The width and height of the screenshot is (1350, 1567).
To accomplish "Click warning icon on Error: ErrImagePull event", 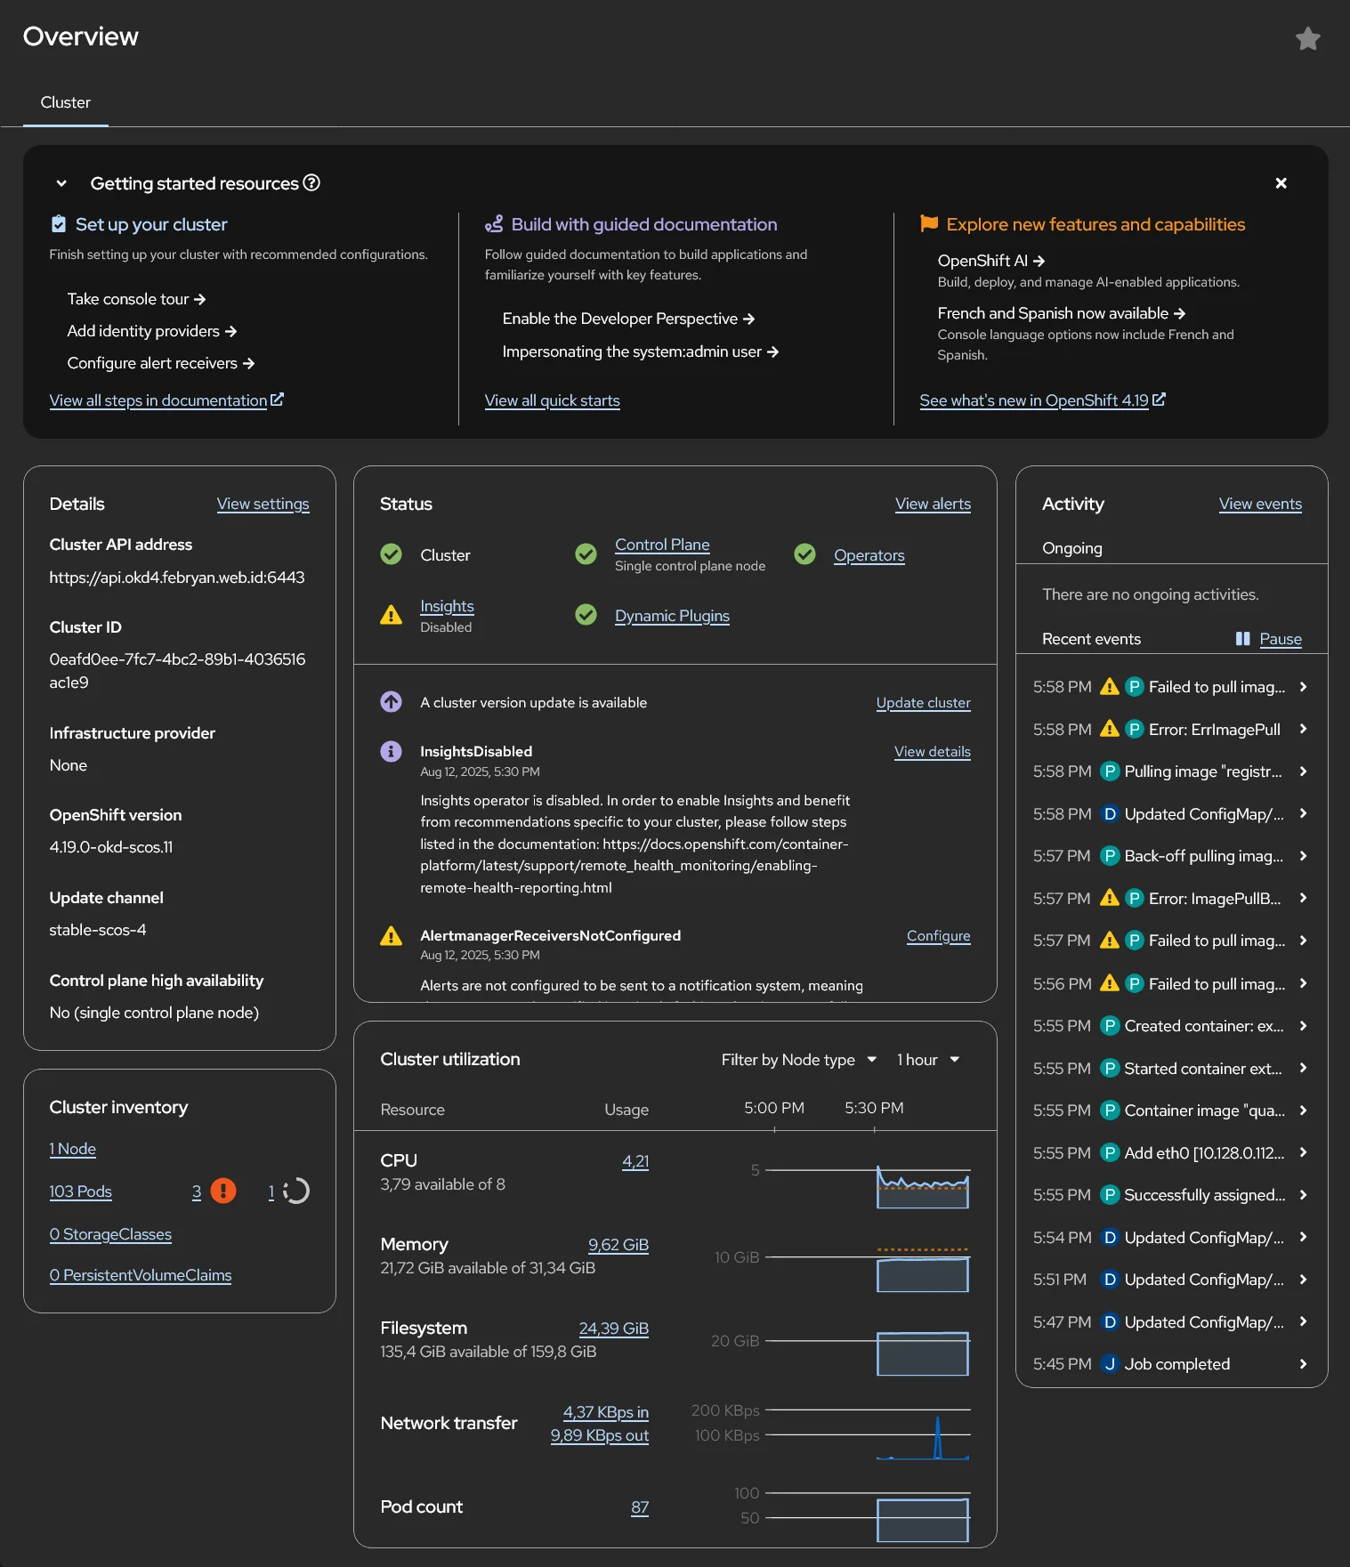I will (1109, 729).
